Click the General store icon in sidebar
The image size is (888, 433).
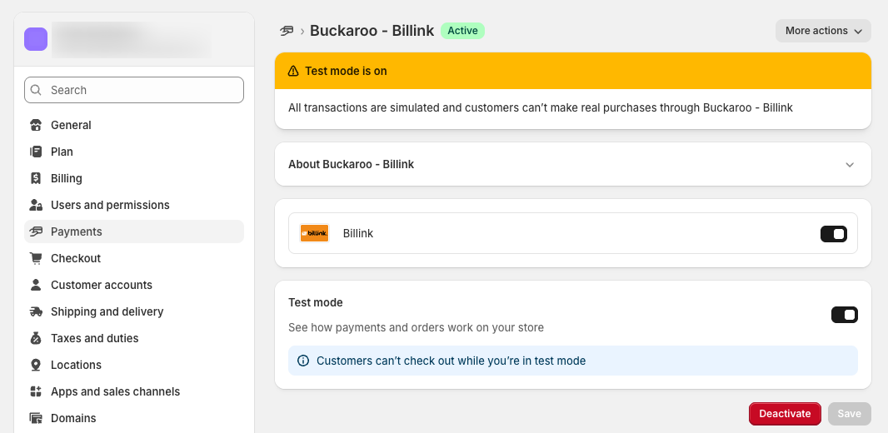[36, 125]
